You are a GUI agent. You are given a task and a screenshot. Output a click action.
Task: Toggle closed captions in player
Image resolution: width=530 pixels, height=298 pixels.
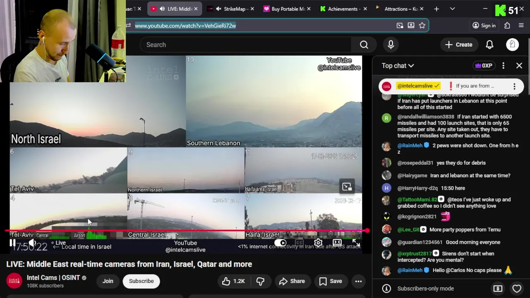[x=299, y=243]
